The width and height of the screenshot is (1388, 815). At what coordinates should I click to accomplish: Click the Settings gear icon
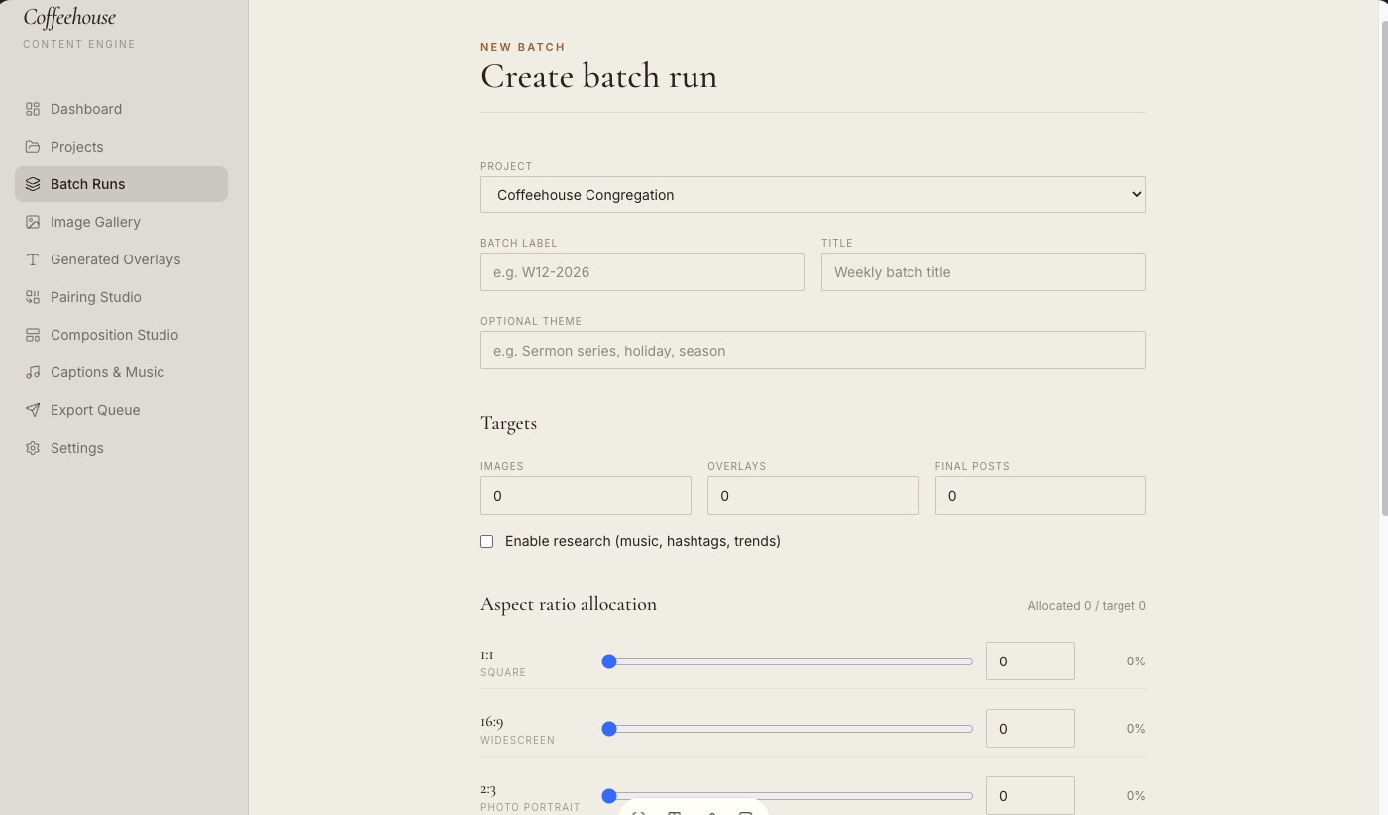33,448
